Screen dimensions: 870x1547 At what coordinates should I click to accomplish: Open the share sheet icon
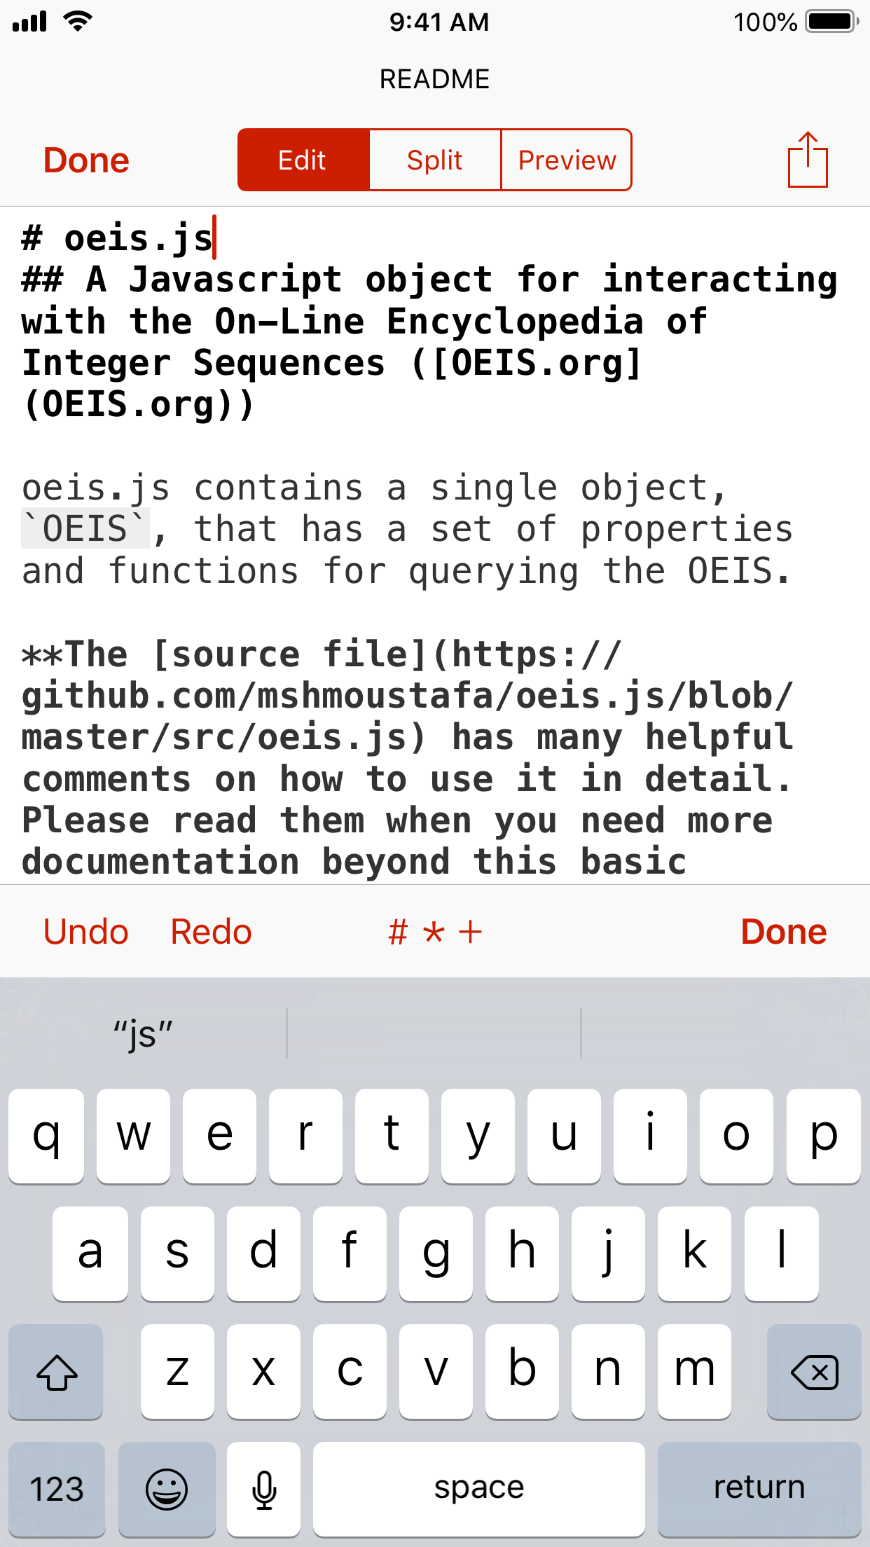(x=809, y=160)
